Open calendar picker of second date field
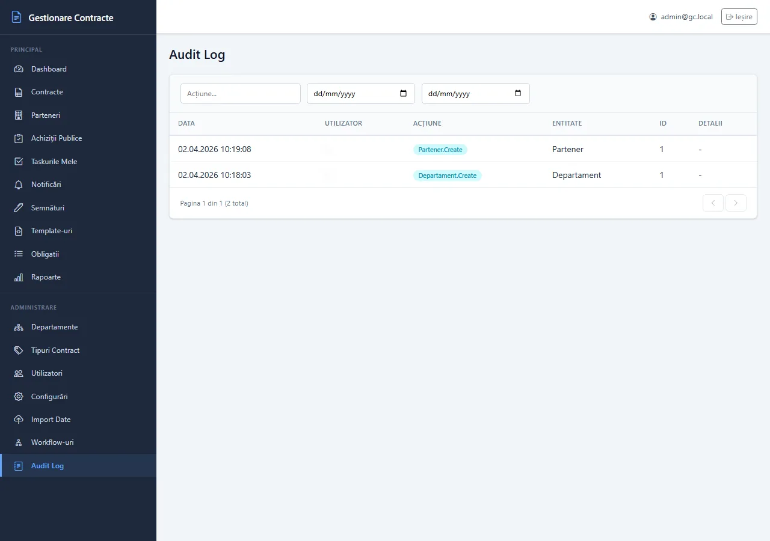 click(518, 93)
